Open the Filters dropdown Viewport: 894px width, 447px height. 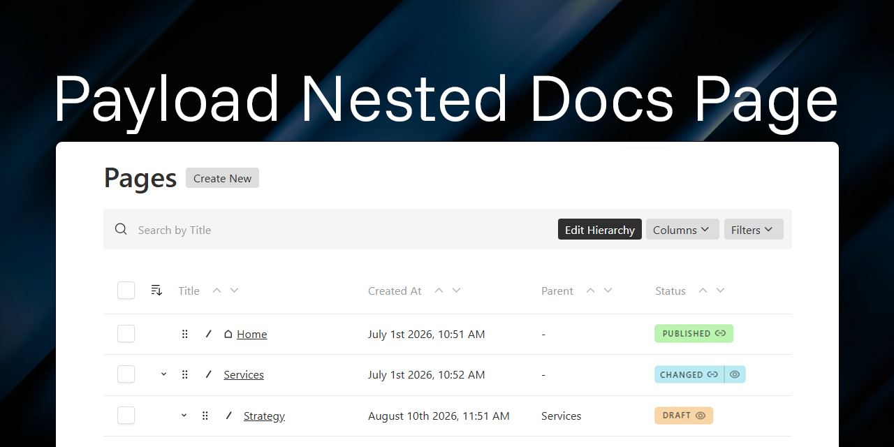[753, 230]
